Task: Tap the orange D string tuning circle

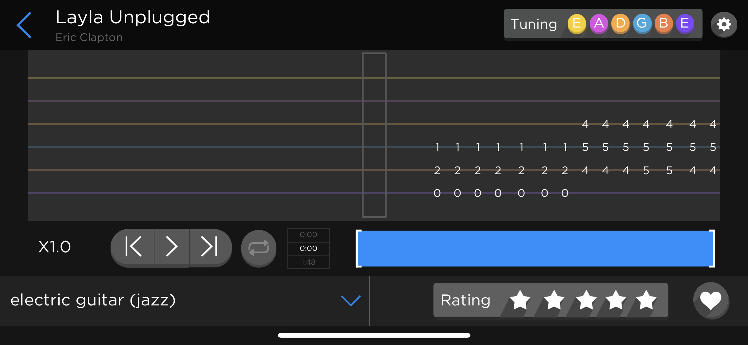Action: pos(620,24)
